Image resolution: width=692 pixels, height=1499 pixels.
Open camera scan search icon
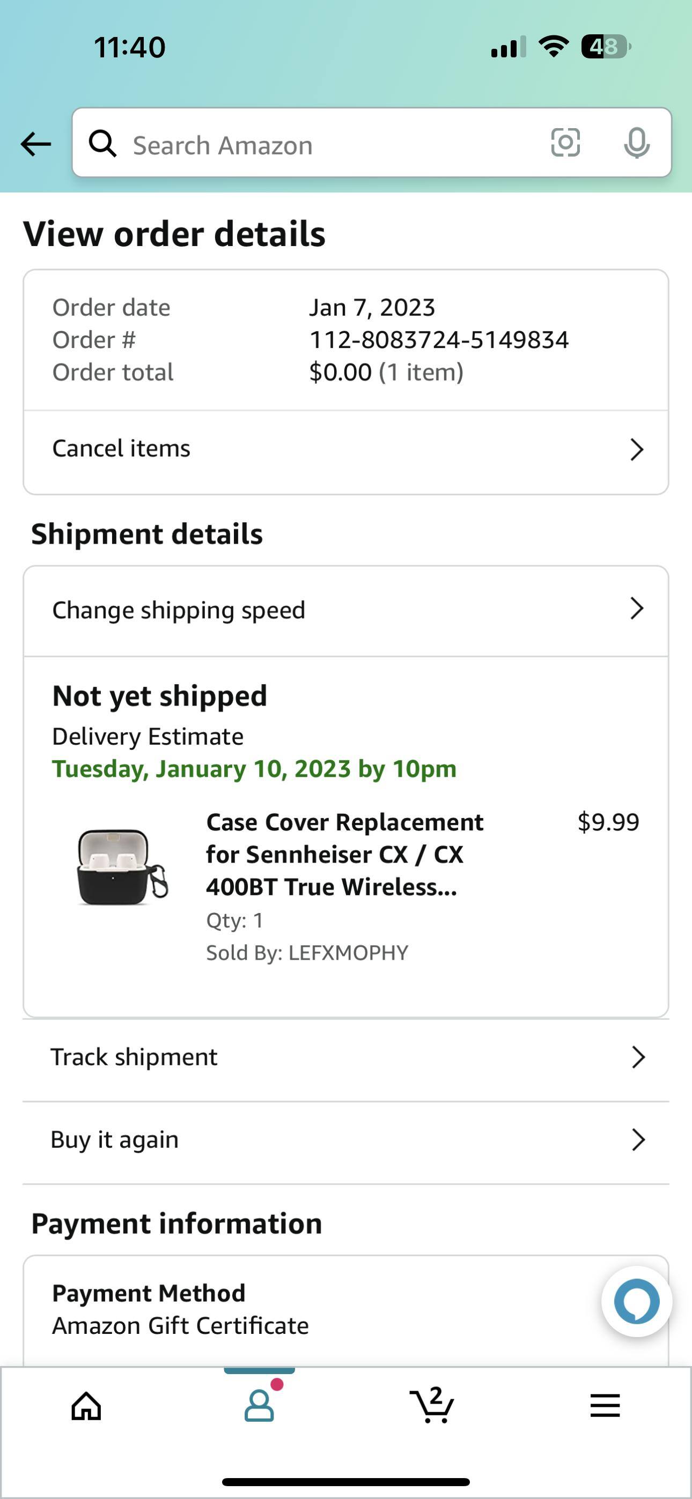pyautogui.click(x=565, y=143)
